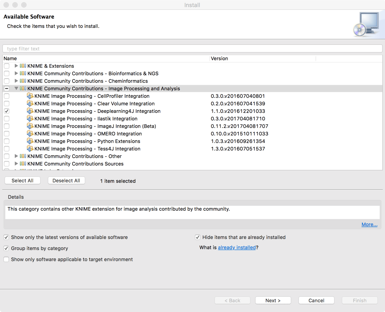Focus the type filter text field
Screen dimensions: 385x312
tap(192, 49)
